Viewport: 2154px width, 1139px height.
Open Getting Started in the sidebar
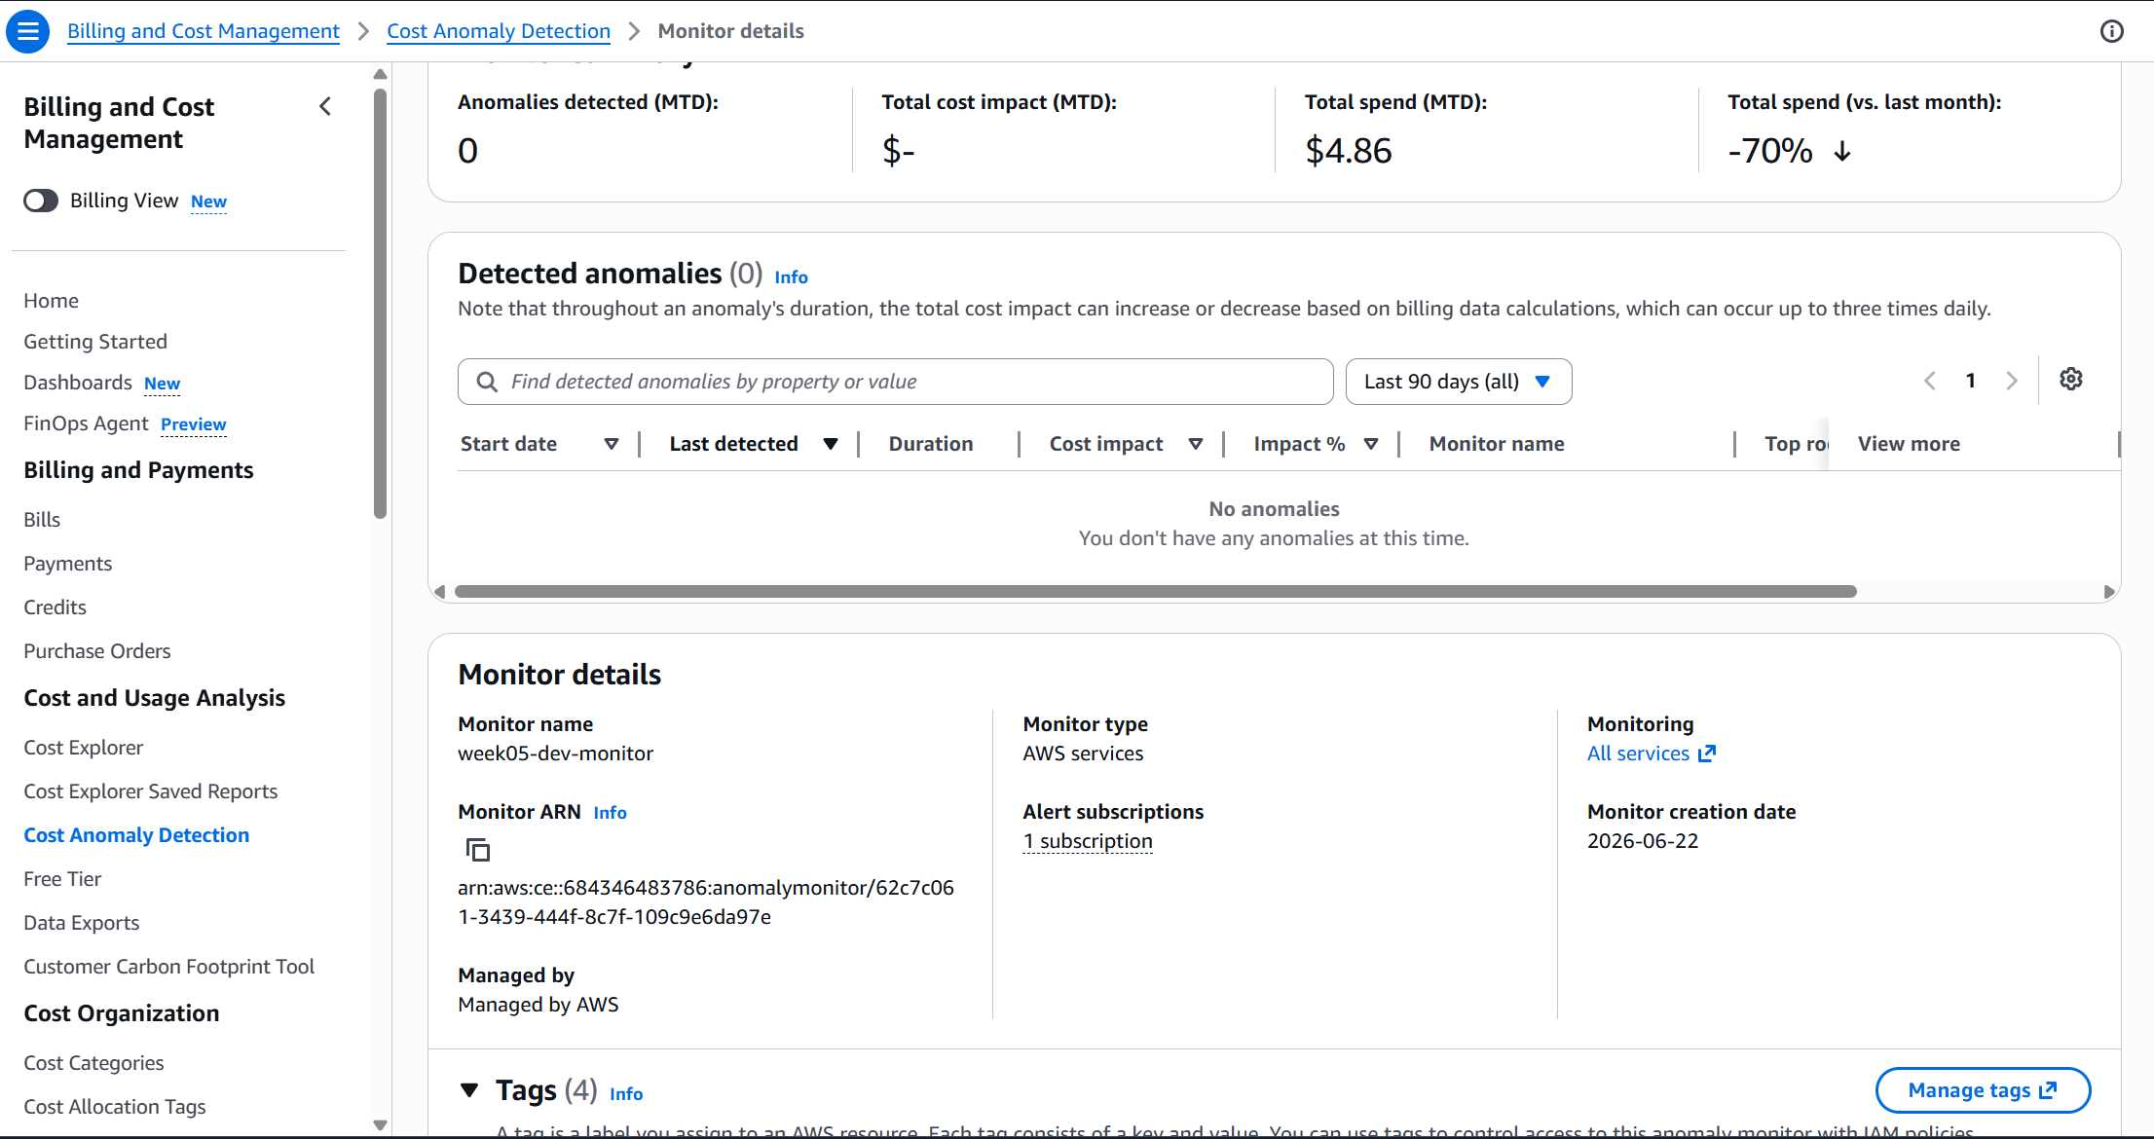[x=95, y=342]
